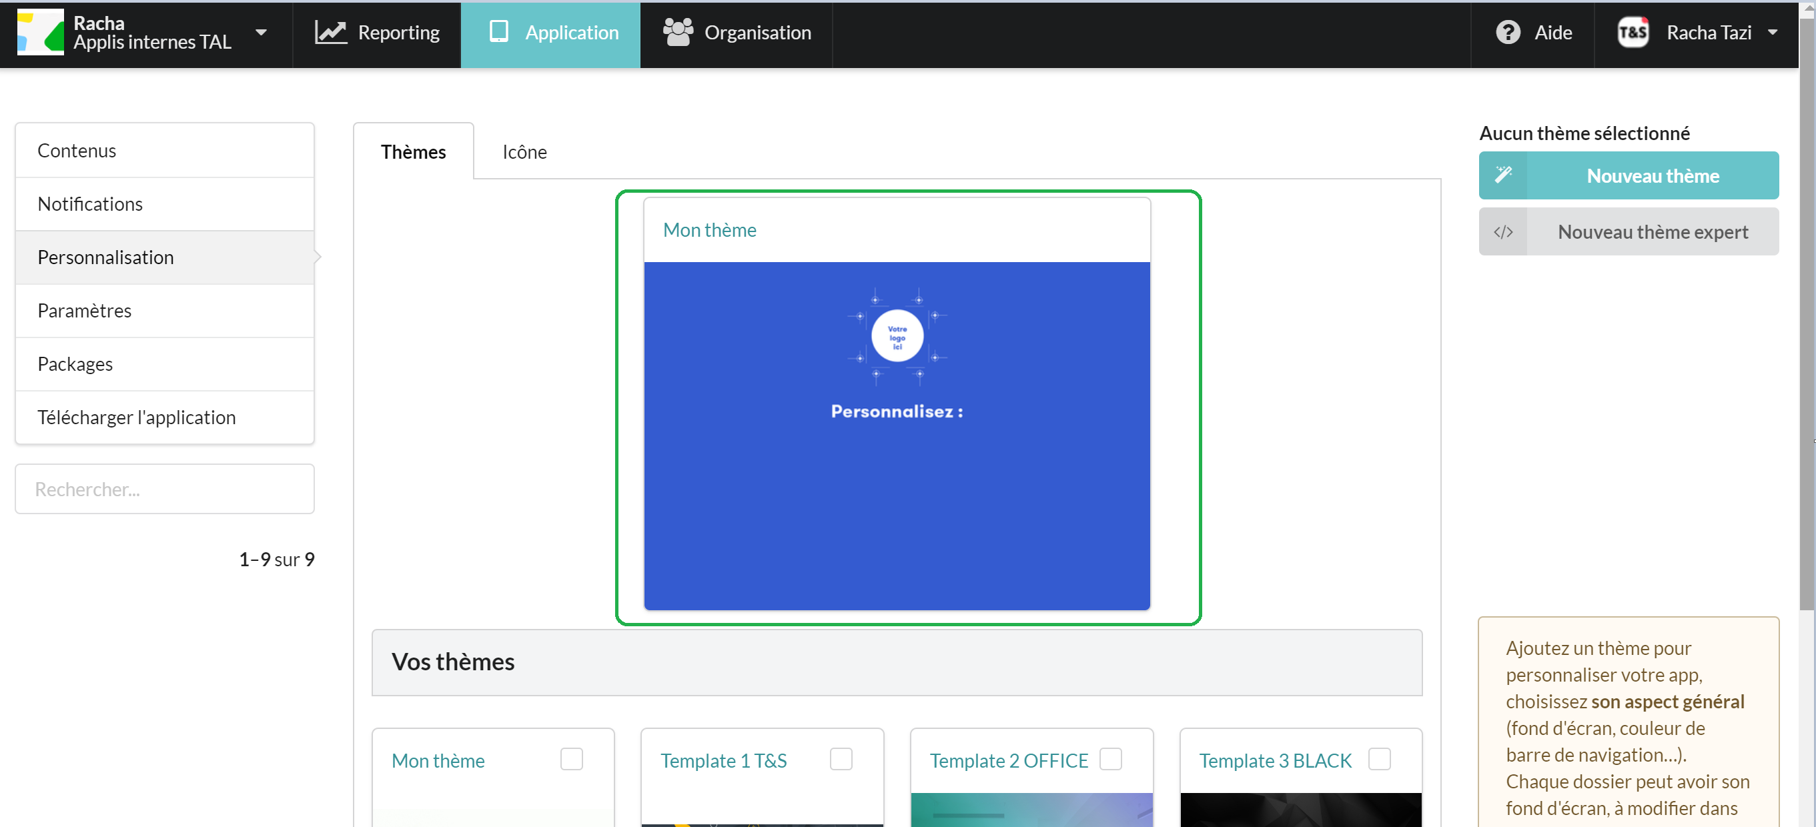Open Contenus in the sidebar

click(164, 150)
